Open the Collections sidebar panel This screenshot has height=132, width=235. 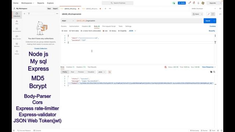17,15
